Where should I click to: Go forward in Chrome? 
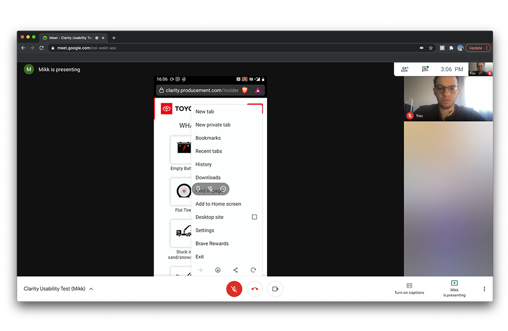(x=32, y=48)
